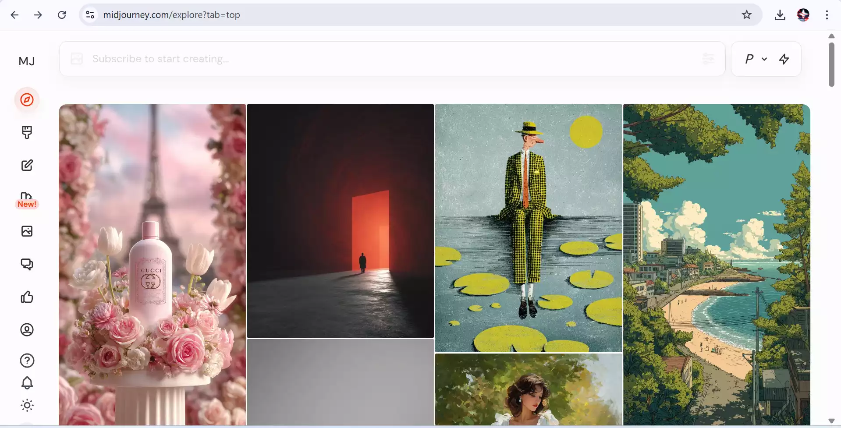Open the Organize image icon in sidebar

tap(27, 231)
